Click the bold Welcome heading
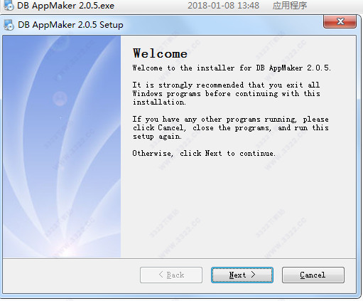Screen dimensions: 363x301 pyautogui.click(x=160, y=53)
